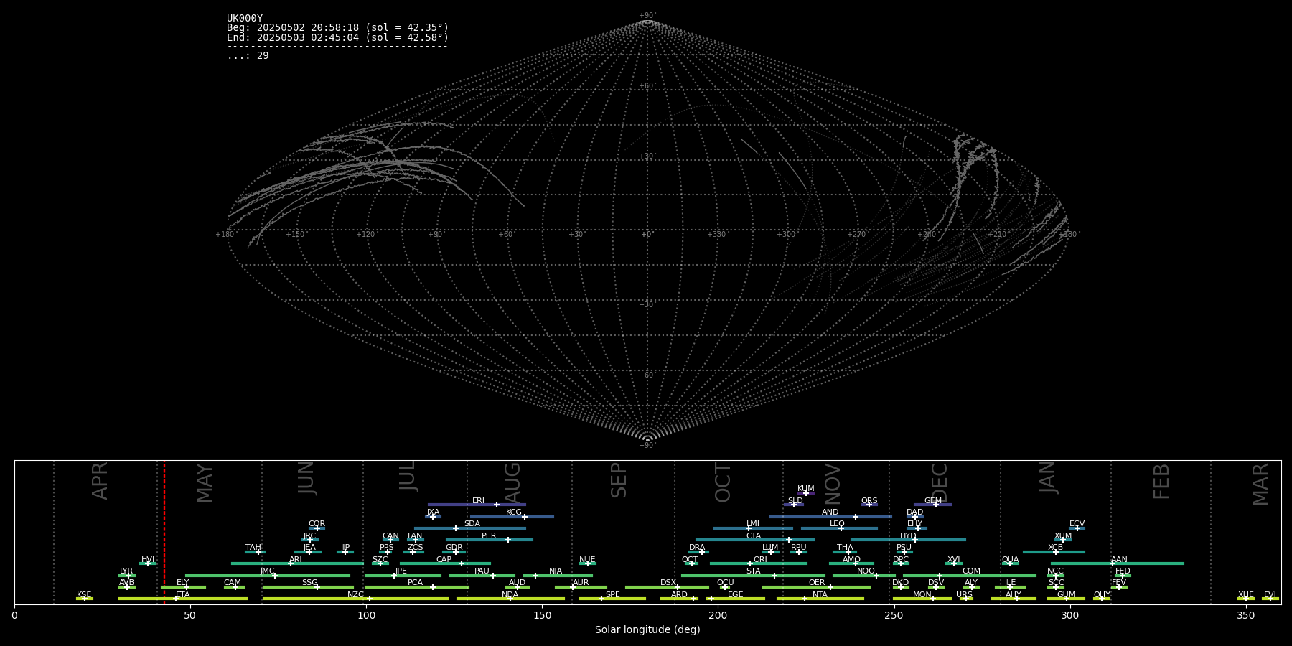The width and height of the screenshot is (1292, 646).
Task: Click the ORI shower label
Action: click(760, 560)
